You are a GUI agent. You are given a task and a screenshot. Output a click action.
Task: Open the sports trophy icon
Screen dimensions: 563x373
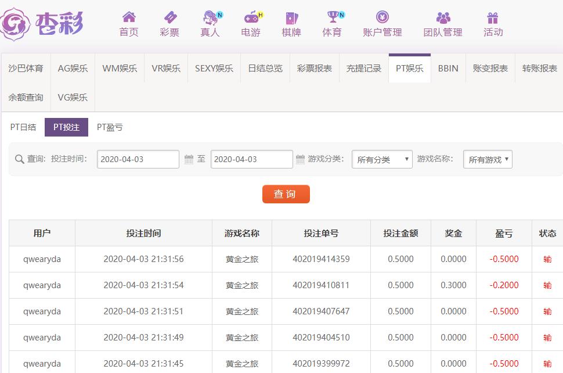point(332,17)
